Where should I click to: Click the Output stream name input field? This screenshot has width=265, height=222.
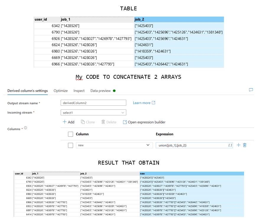(x=93, y=103)
